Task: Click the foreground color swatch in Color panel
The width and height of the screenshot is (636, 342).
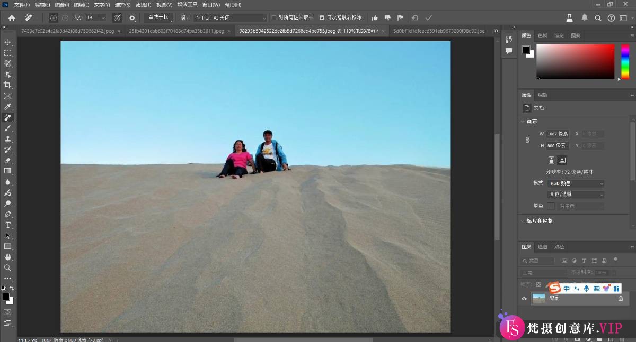Action: click(x=526, y=50)
